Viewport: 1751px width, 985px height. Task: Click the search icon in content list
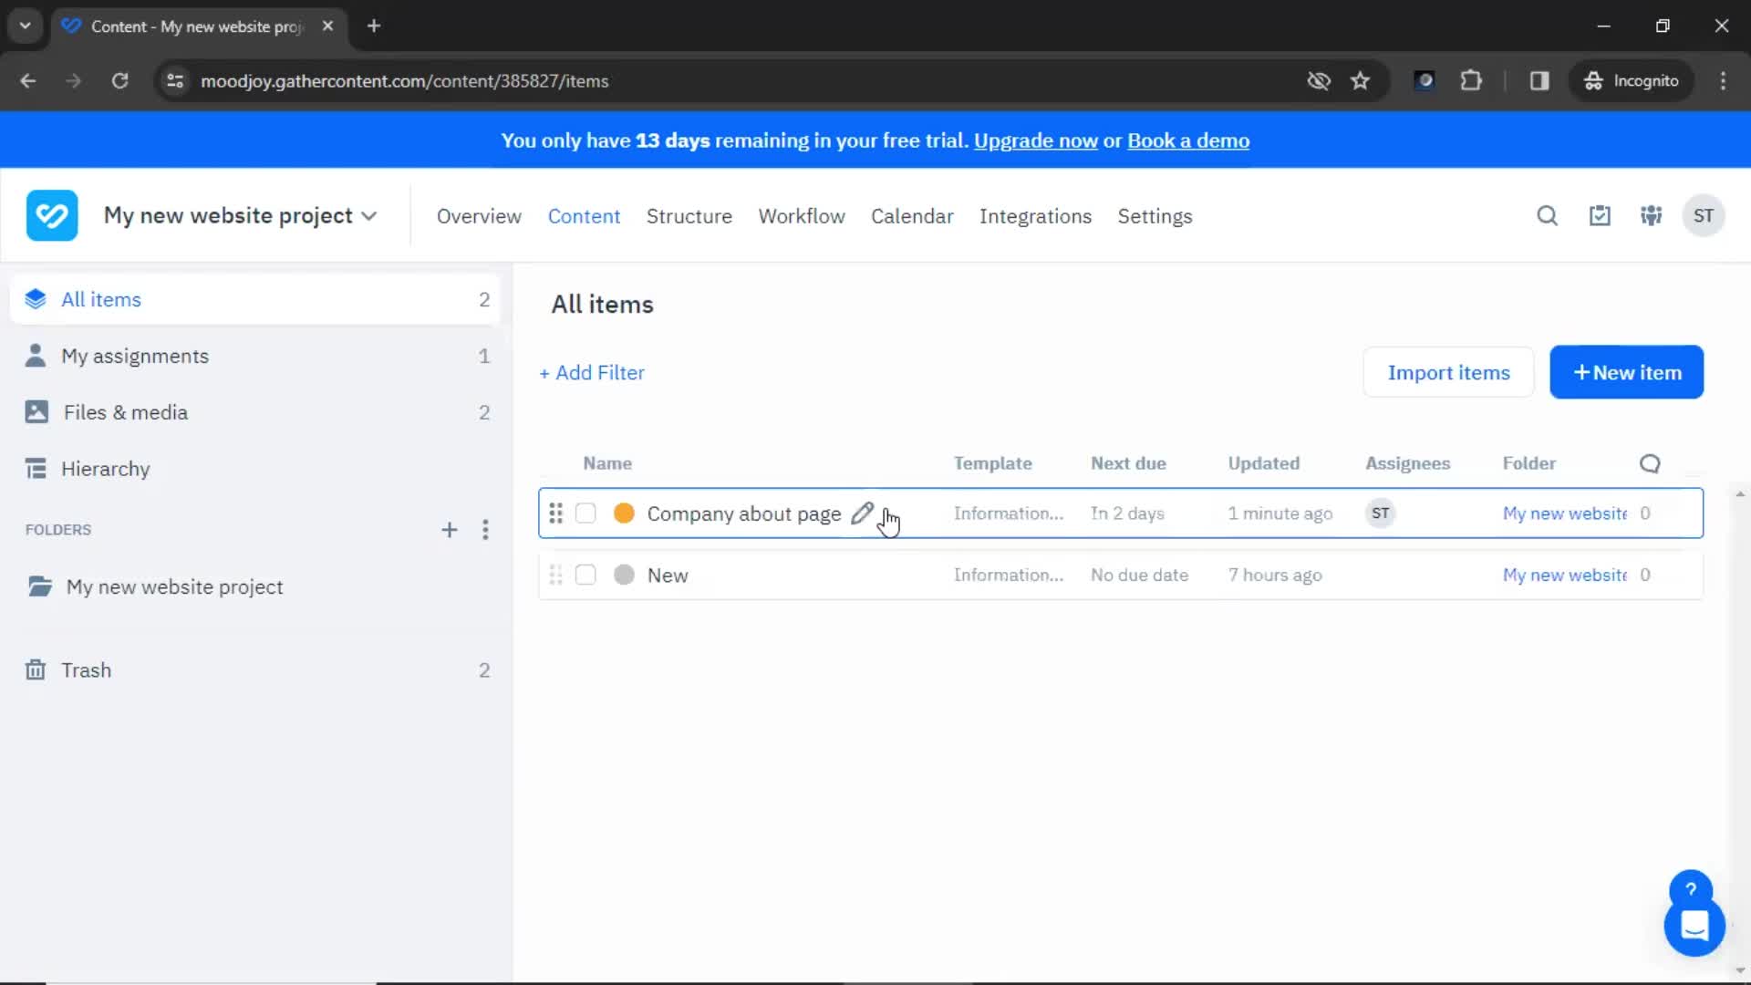tap(1649, 463)
